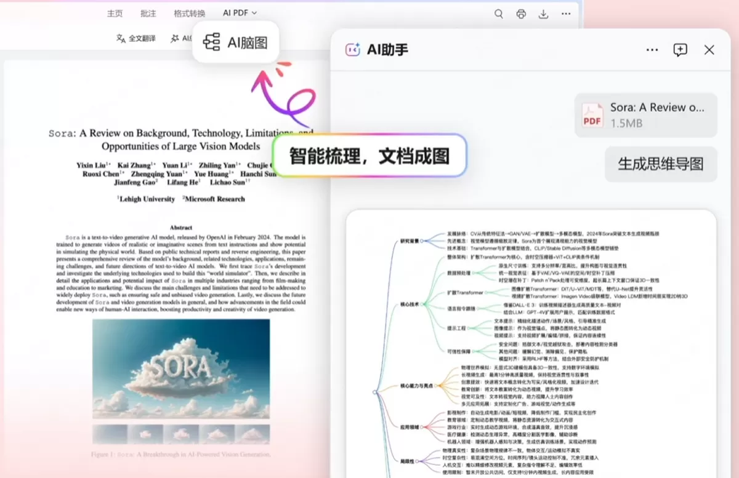The height and width of the screenshot is (478, 739).
Task: Collapse the 提示工程 branch node
Action: 469,329
